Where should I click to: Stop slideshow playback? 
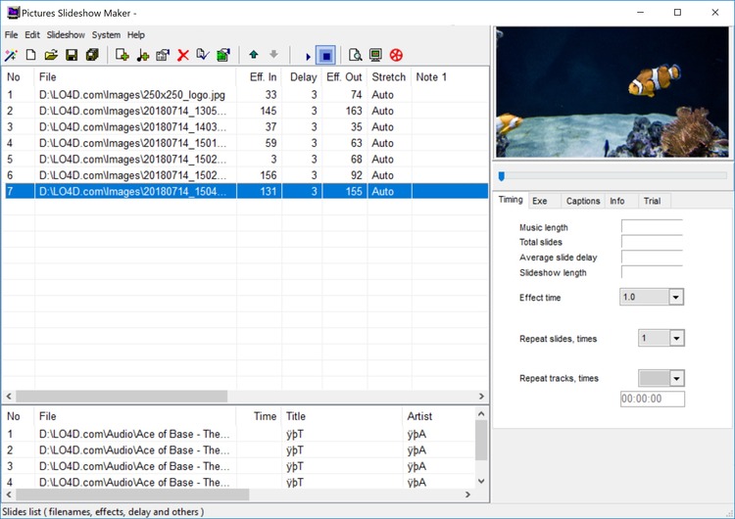click(x=325, y=56)
